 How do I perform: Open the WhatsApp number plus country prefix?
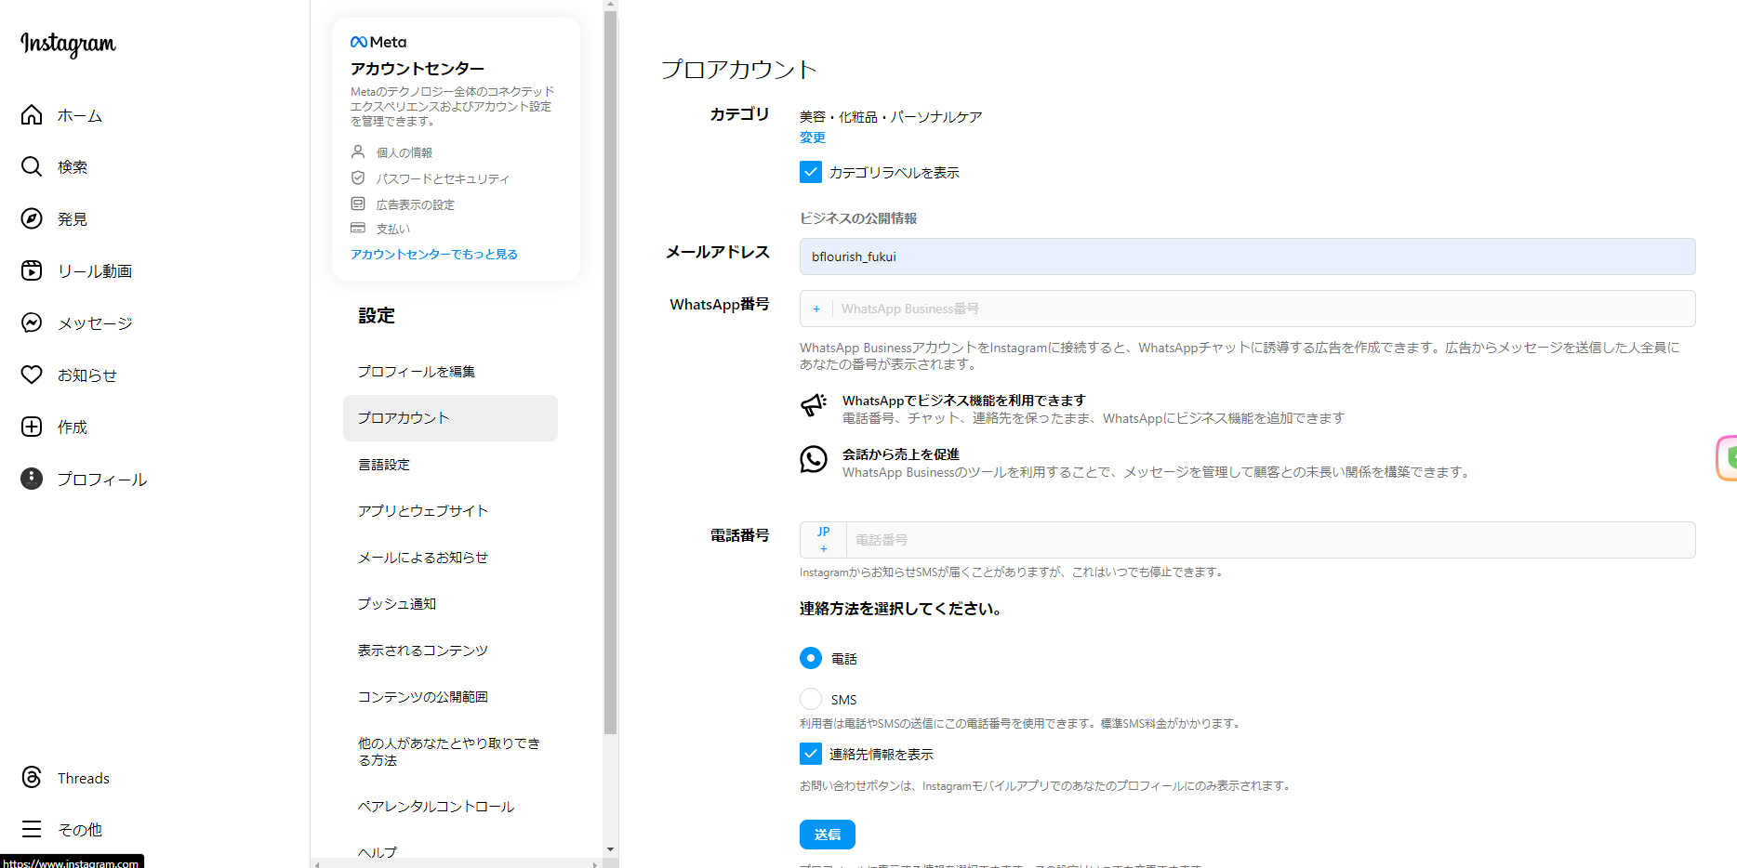click(816, 309)
